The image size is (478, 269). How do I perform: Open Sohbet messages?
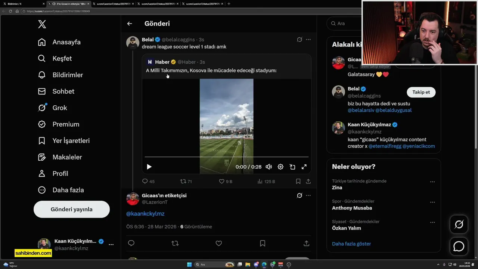click(x=56, y=92)
